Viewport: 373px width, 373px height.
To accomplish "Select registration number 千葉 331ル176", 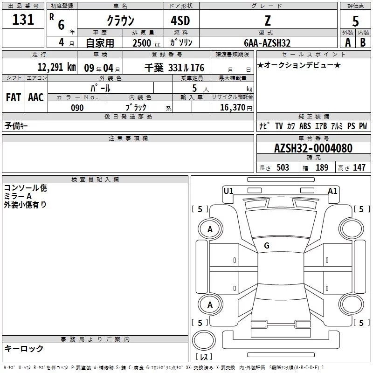I will coord(174,68).
